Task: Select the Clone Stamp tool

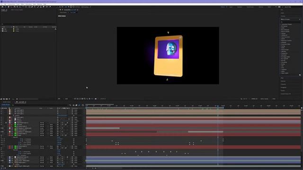Action: [x=41, y=7]
